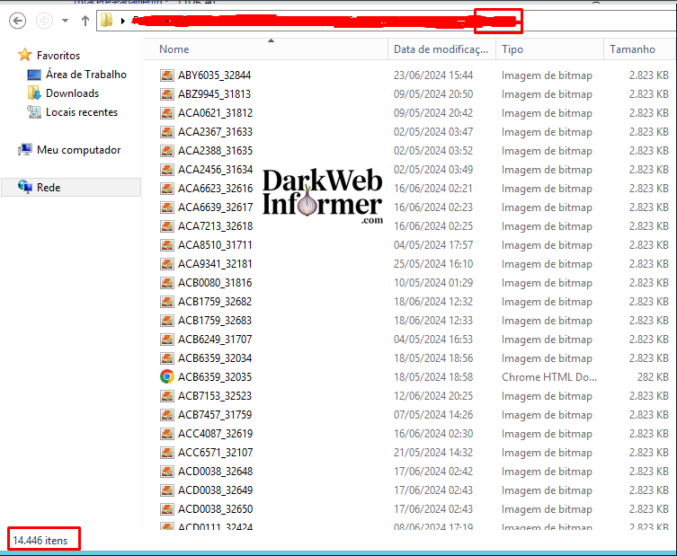Image resolution: width=677 pixels, height=556 pixels.
Task: Select file ACD0038_32649
Action: (x=216, y=490)
